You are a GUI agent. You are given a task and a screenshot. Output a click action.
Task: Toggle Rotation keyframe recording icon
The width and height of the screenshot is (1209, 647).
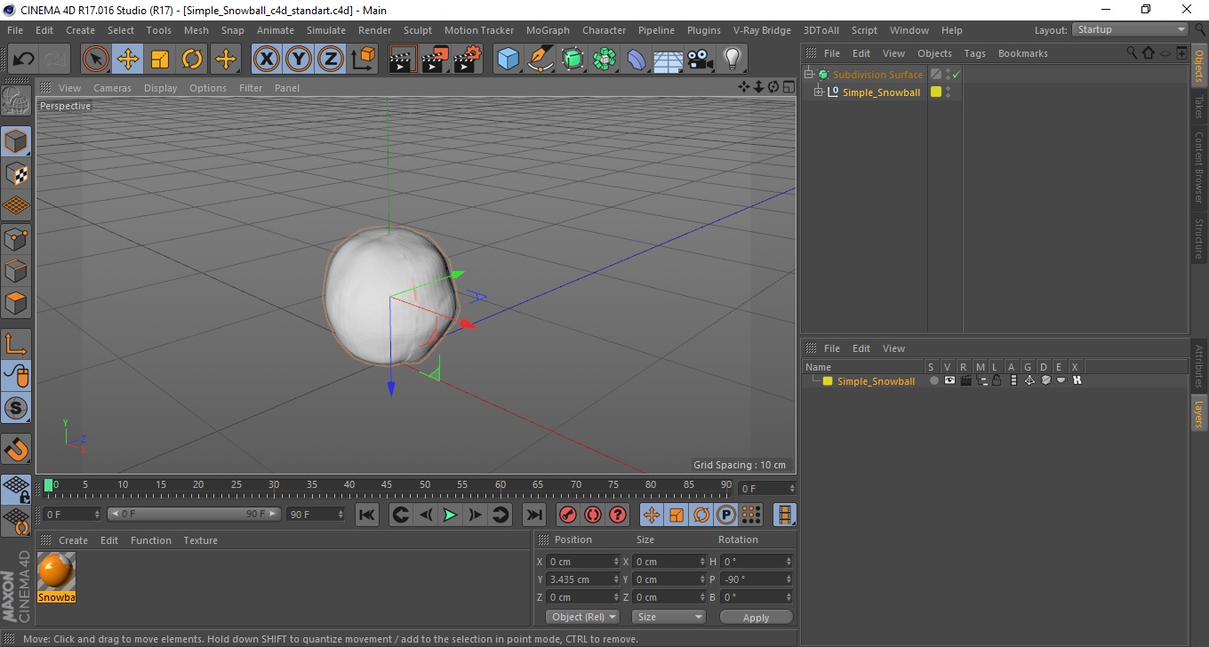[x=701, y=515]
